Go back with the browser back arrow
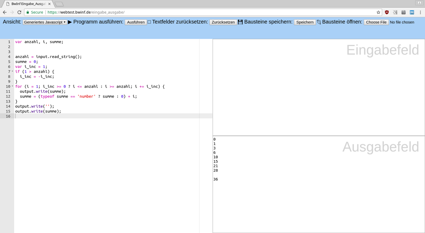The width and height of the screenshot is (425, 233). (x=5, y=12)
